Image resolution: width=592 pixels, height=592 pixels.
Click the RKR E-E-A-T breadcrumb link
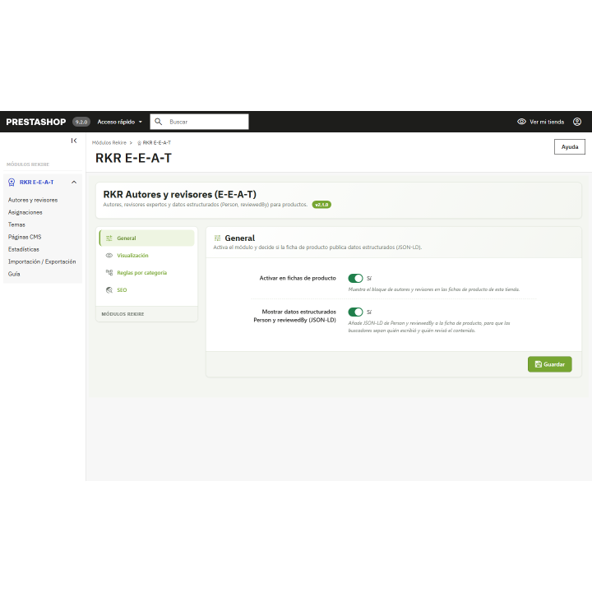(x=157, y=143)
